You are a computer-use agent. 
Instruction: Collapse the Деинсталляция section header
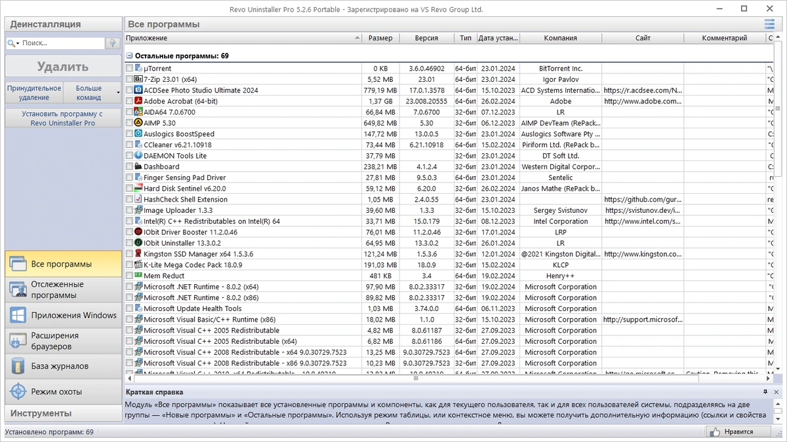pyautogui.click(x=64, y=24)
